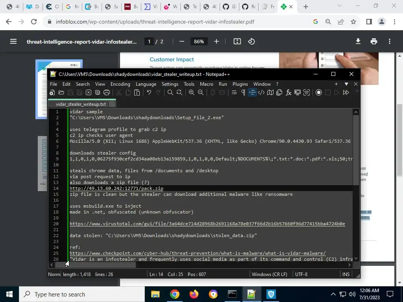
Task: Open the Edit menu in Notepad++
Action: tap(66, 84)
